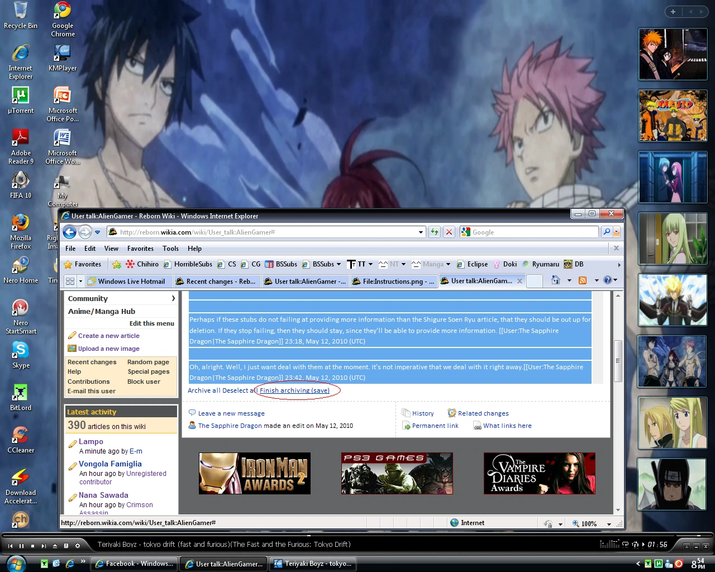Open the Recycle Bin desktop icon

click(x=21, y=16)
